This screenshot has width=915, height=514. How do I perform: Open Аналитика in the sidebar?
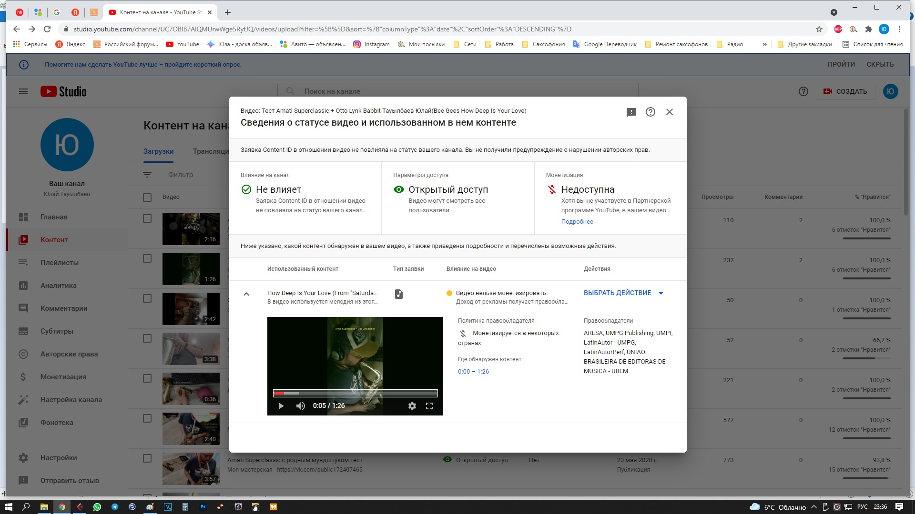pyautogui.click(x=58, y=286)
